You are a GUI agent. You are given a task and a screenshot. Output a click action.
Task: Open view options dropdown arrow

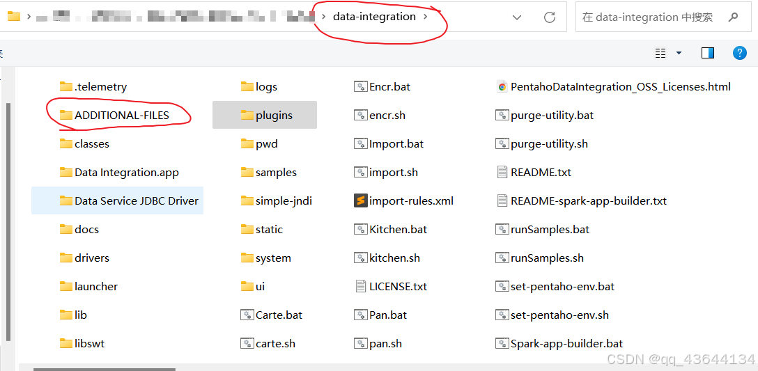[679, 53]
